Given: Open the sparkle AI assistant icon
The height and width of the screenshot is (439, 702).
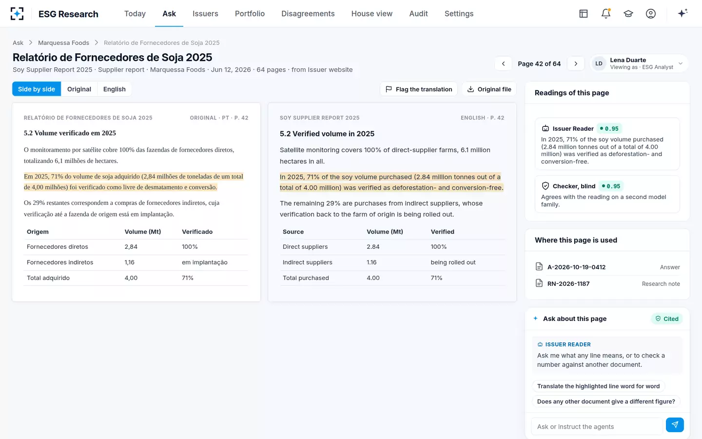Looking at the screenshot, I should click(682, 13).
